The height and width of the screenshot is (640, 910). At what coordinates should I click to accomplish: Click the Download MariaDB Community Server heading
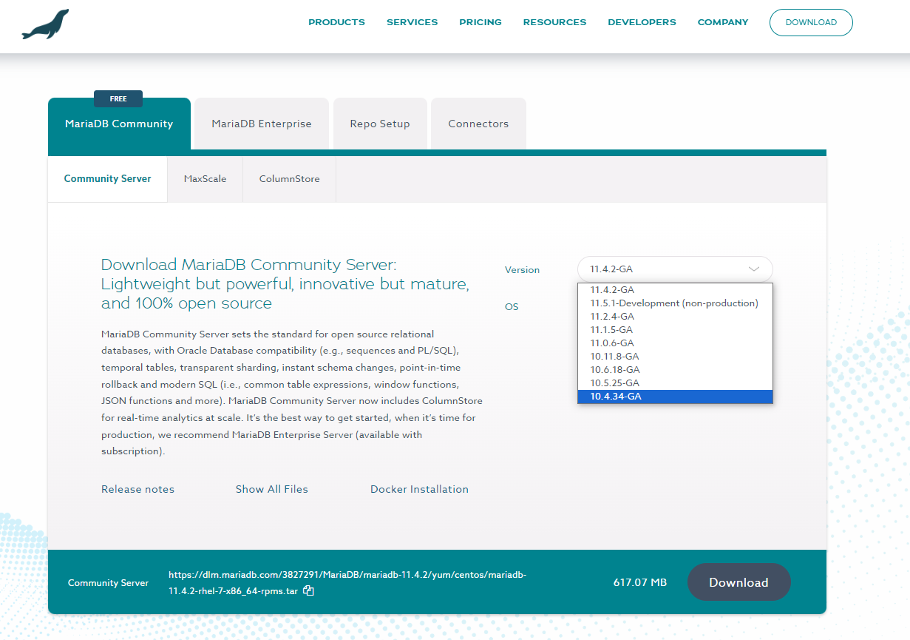[285, 284]
